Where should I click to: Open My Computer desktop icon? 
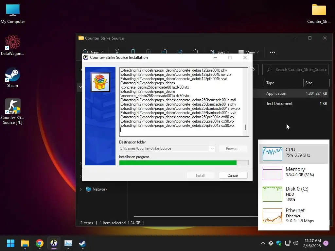tap(13, 14)
